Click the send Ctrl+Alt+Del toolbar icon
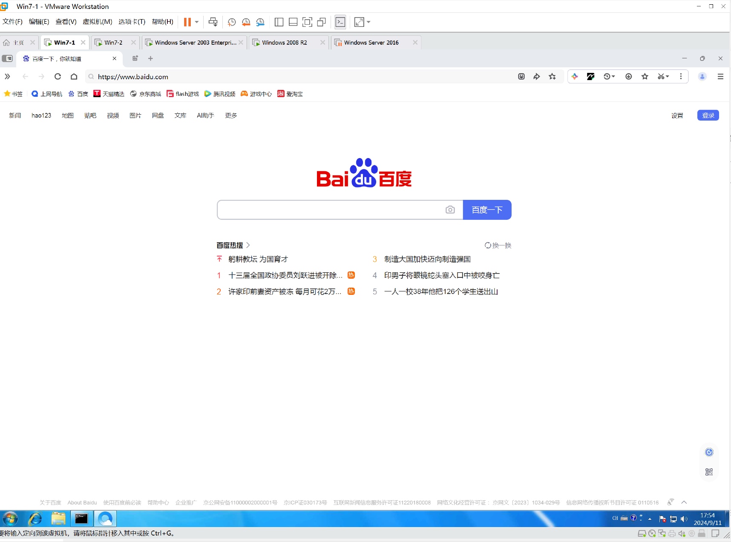This screenshot has width=731, height=542. click(x=213, y=22)
